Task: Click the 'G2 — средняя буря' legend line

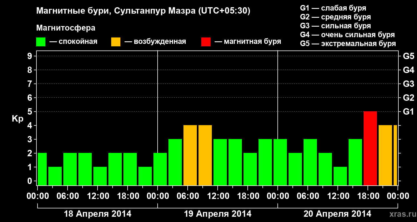Action: pyautogui.click(x=336, y=17)
